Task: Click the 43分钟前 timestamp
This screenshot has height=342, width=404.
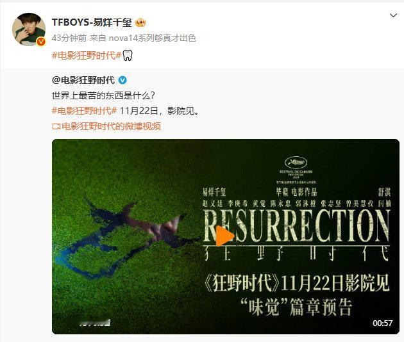Action: click(69, 38)
